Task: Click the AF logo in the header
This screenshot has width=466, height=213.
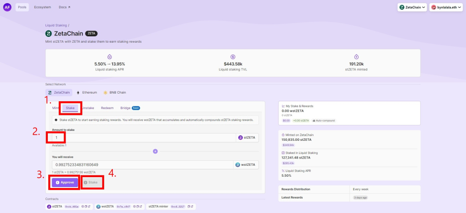Action: 7,7
